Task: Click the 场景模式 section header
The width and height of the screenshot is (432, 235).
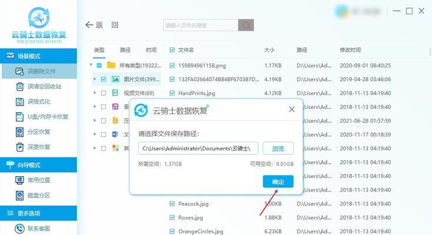Action: point(39,56)
